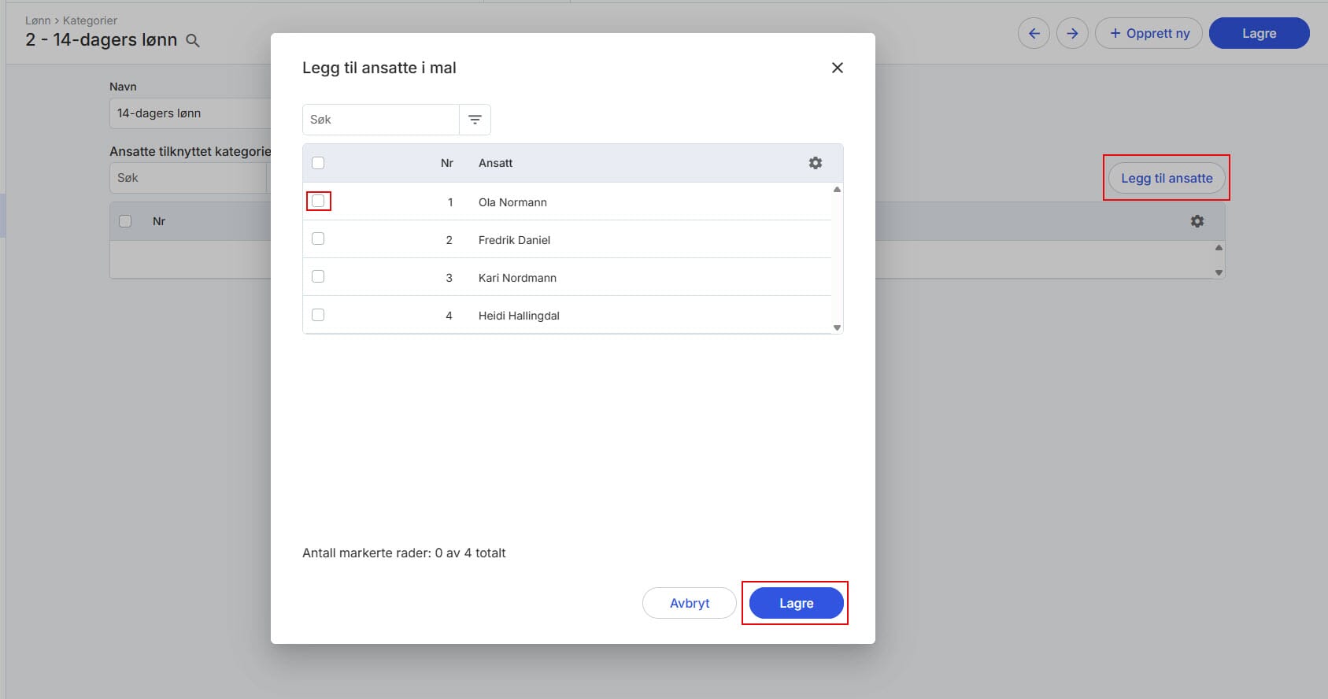Select Fredrik Daniel's checkbox

pos(318,239)
